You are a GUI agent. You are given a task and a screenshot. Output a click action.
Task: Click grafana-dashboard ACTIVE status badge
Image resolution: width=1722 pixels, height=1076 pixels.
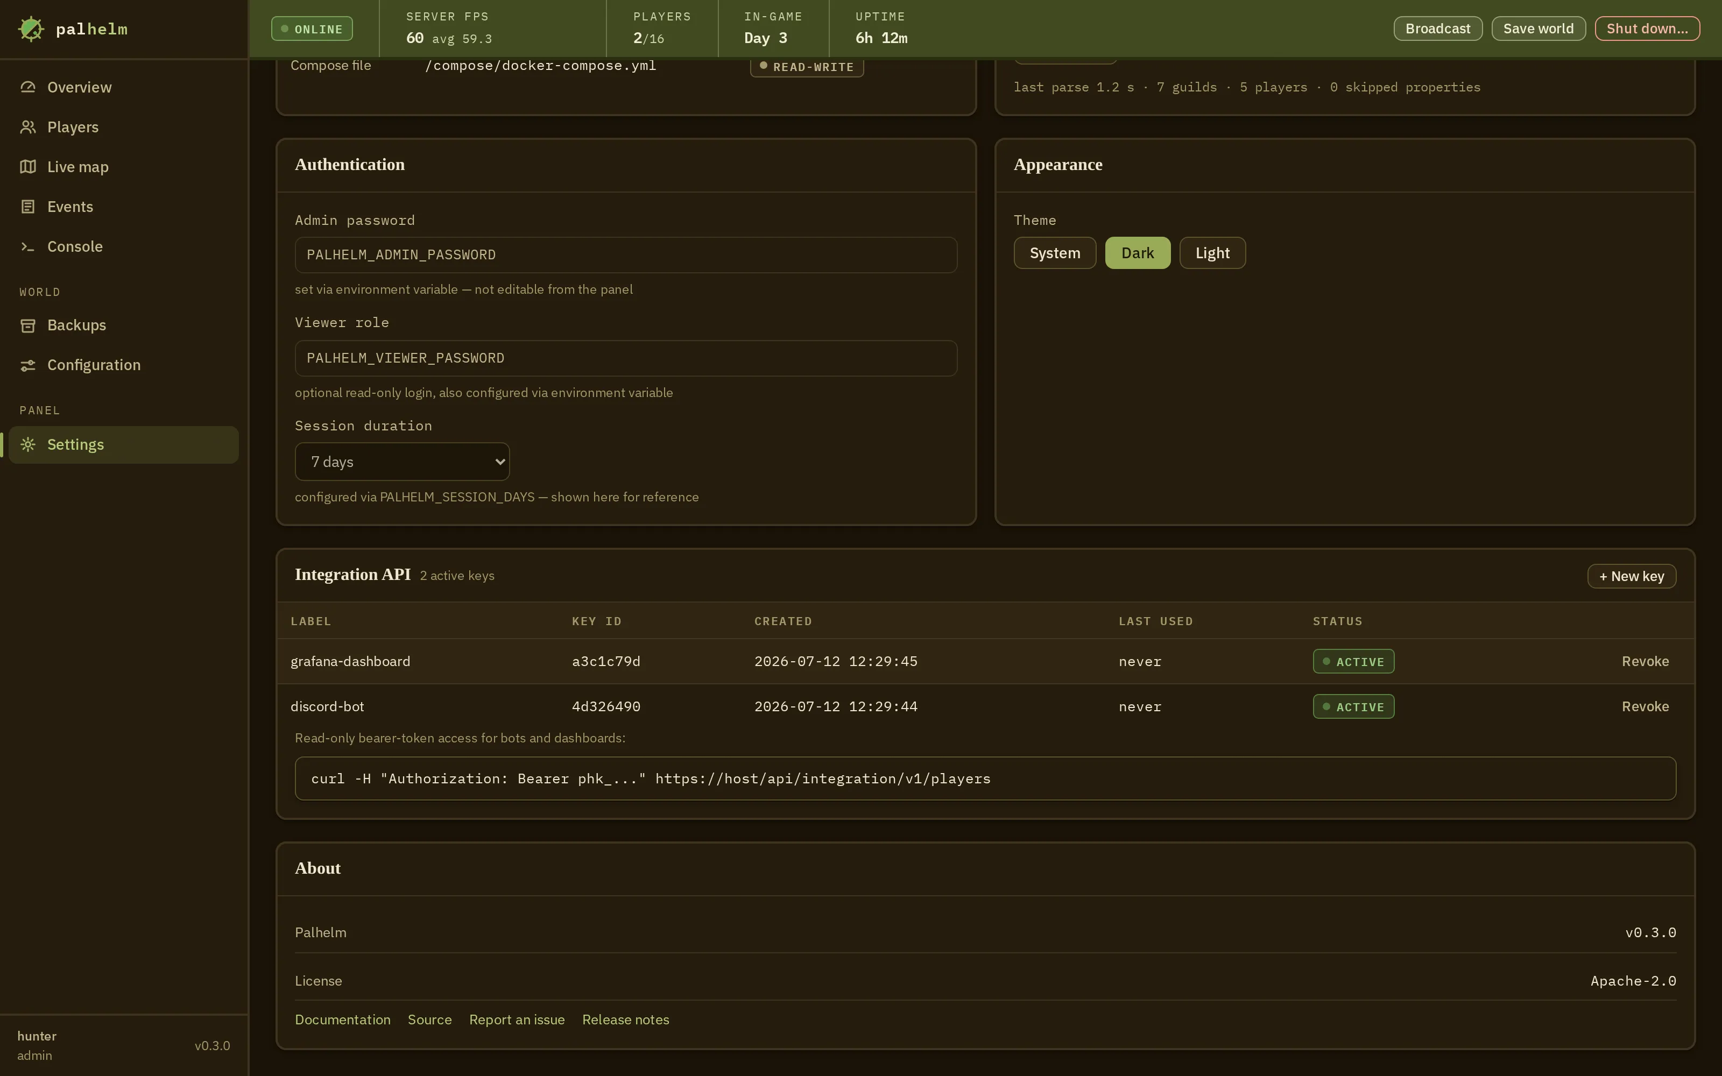point(1353,661)
